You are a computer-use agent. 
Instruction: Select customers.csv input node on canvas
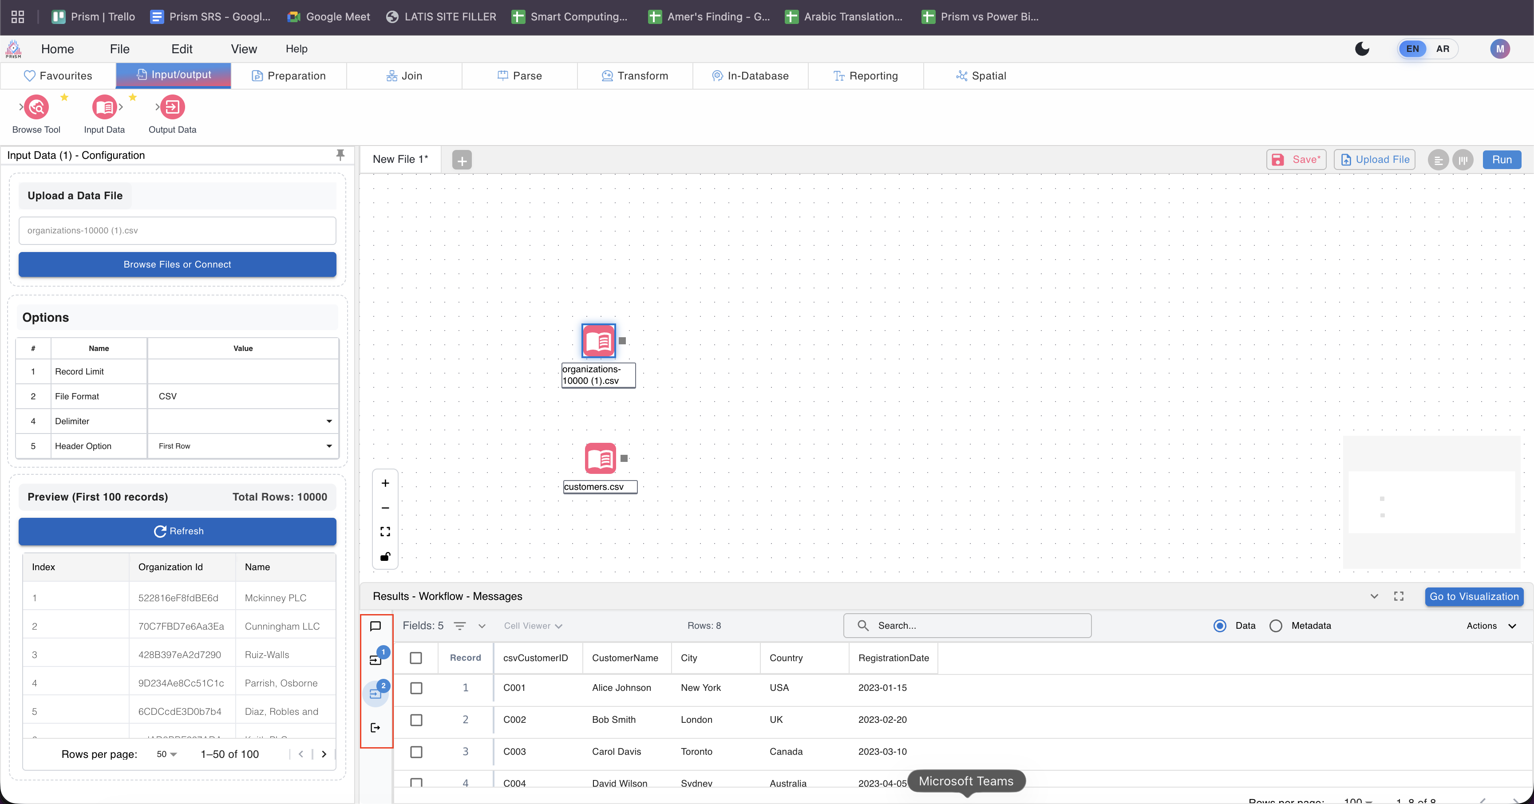[x=600, y=458]
